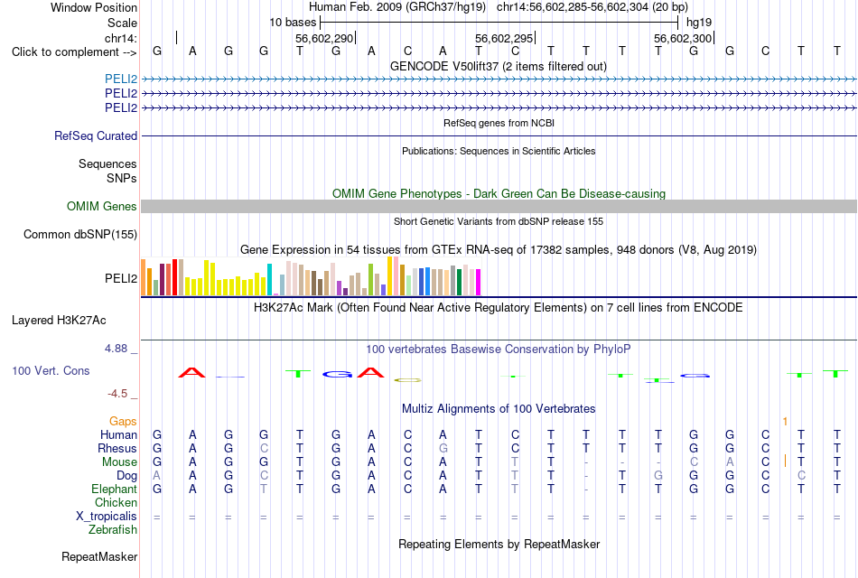This screenshot has width=858, height=578.
Task: Click the orange gap count 1
Action: pyautogui.click(x=785, y=422)
